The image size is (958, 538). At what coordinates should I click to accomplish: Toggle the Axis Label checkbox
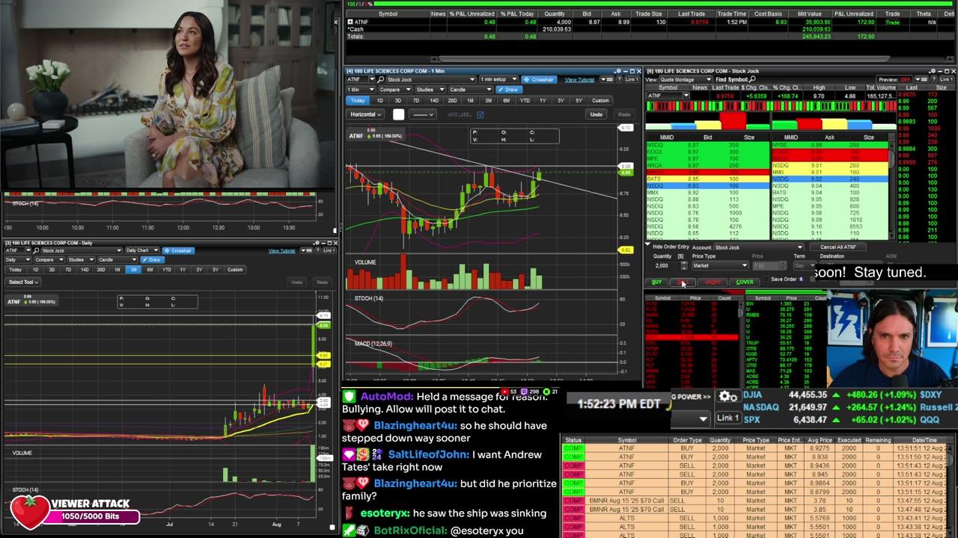(480, 114)
